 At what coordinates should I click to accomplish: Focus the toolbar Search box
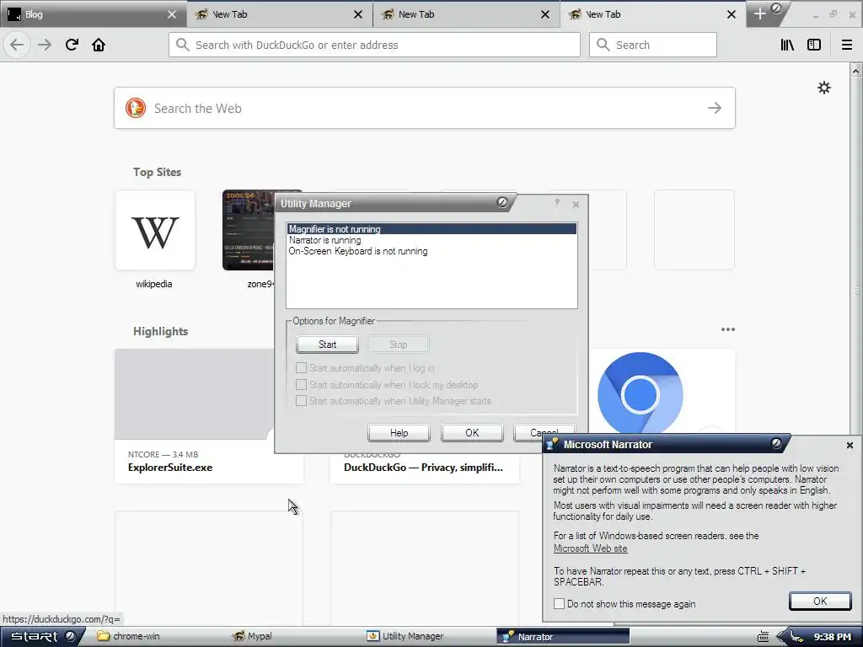(653, 45)
